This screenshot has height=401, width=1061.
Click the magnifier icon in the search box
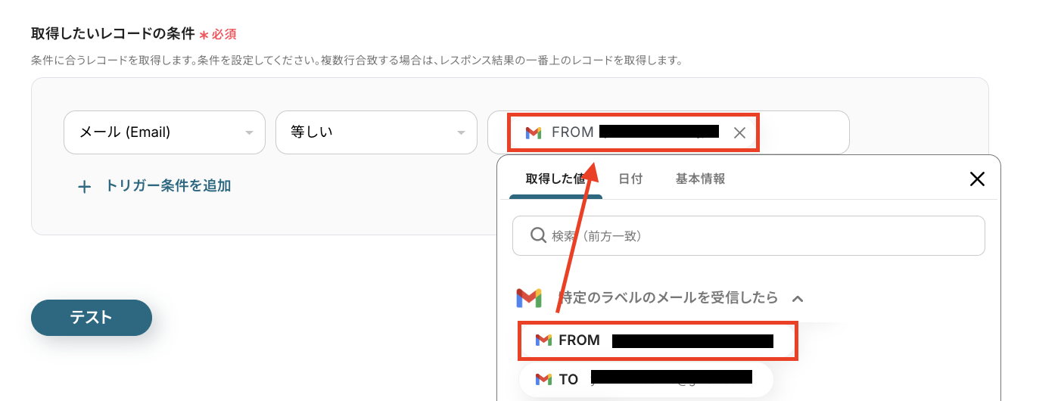click(538, 236)
